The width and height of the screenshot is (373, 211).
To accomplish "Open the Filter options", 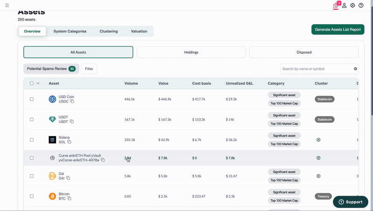I will [x=89, y=68].
